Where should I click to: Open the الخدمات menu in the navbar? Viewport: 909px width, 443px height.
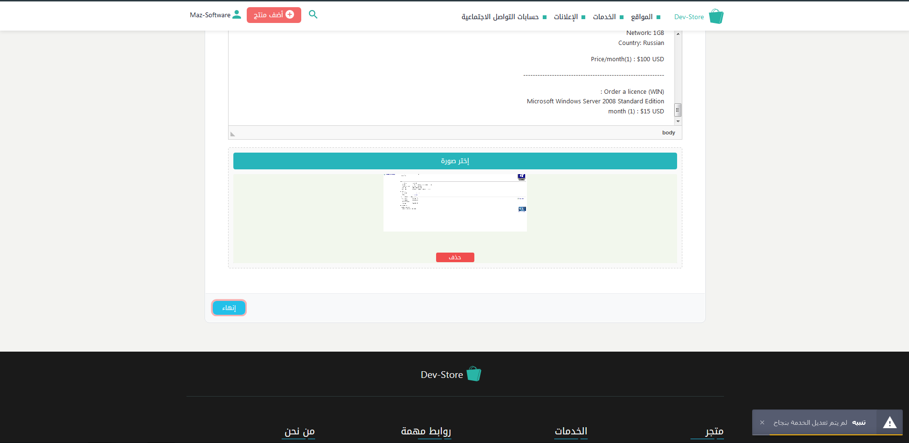[x=604, y=17]
